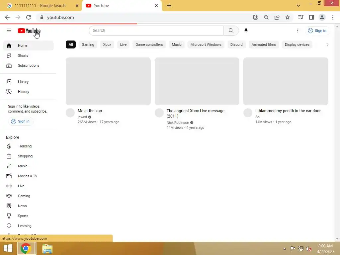
Task: Select the Discord filter chip
Action: pyautogui.click(x=236, y=44)
